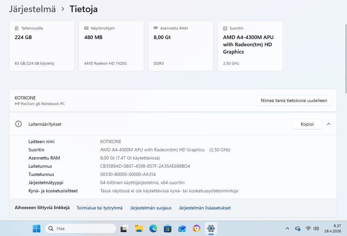Click the Kopioi button

(307, 124)
